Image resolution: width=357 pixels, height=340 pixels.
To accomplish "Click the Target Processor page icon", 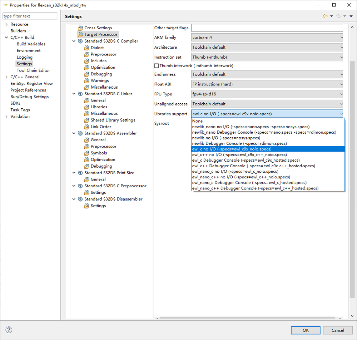I will click(80, 35).
